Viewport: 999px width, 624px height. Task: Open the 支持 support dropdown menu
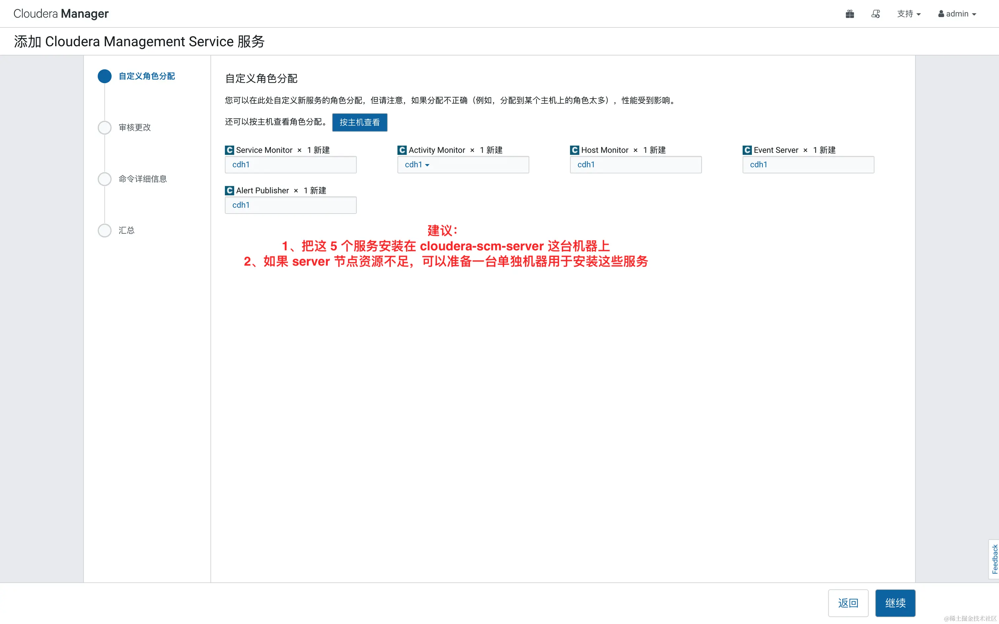tap(908, 14)
